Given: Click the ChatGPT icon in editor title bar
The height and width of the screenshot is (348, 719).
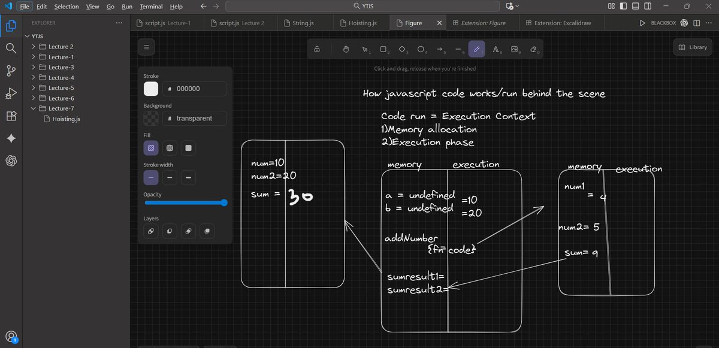Looking at the screenshot, I should [x=684, y=23].
